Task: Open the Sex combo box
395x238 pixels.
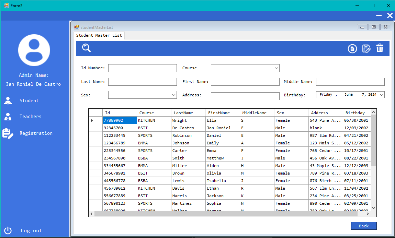Action: 173,95
